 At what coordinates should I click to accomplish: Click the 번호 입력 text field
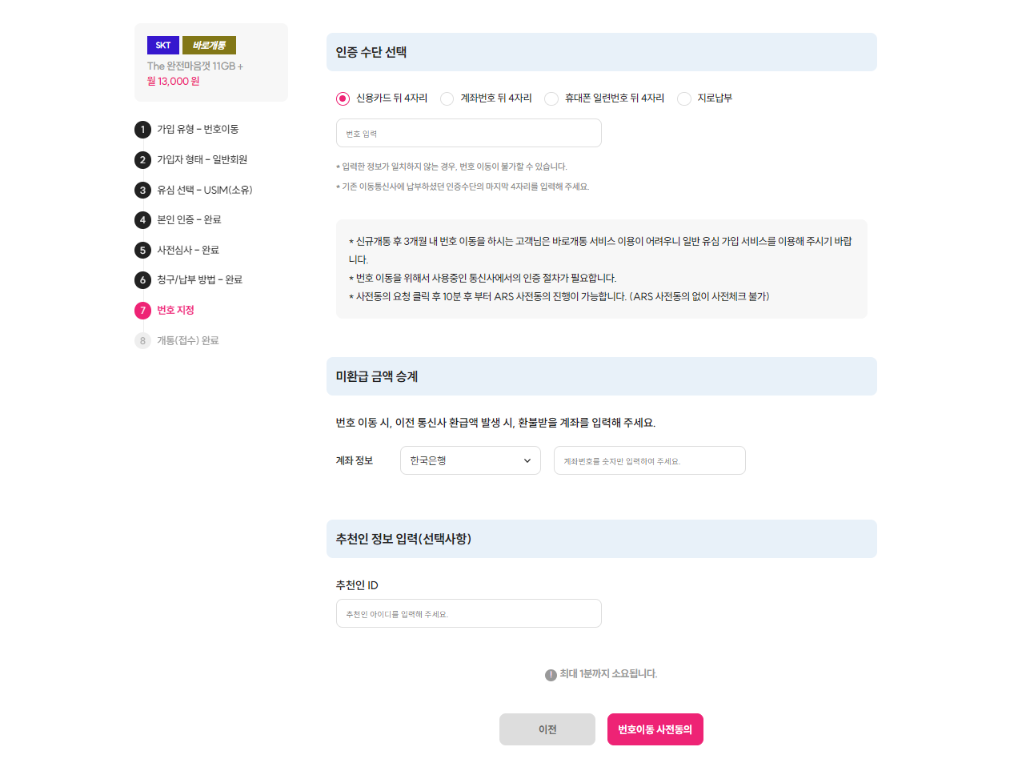click(468, 132)
